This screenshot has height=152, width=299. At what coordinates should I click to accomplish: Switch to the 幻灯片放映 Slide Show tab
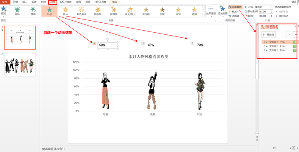pos(66,2)
